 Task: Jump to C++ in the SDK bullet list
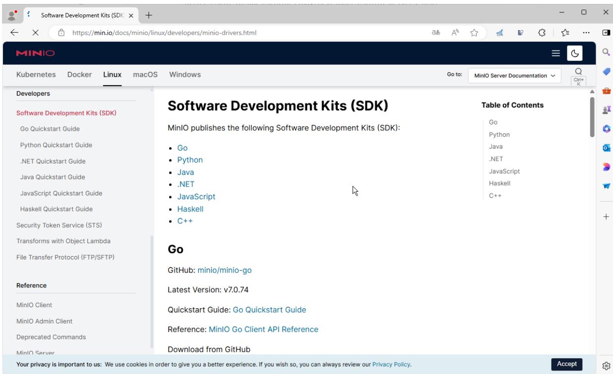click(x=185, y=221)
